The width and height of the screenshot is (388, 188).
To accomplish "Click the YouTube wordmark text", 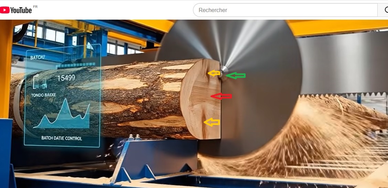I will coord(21,10).
